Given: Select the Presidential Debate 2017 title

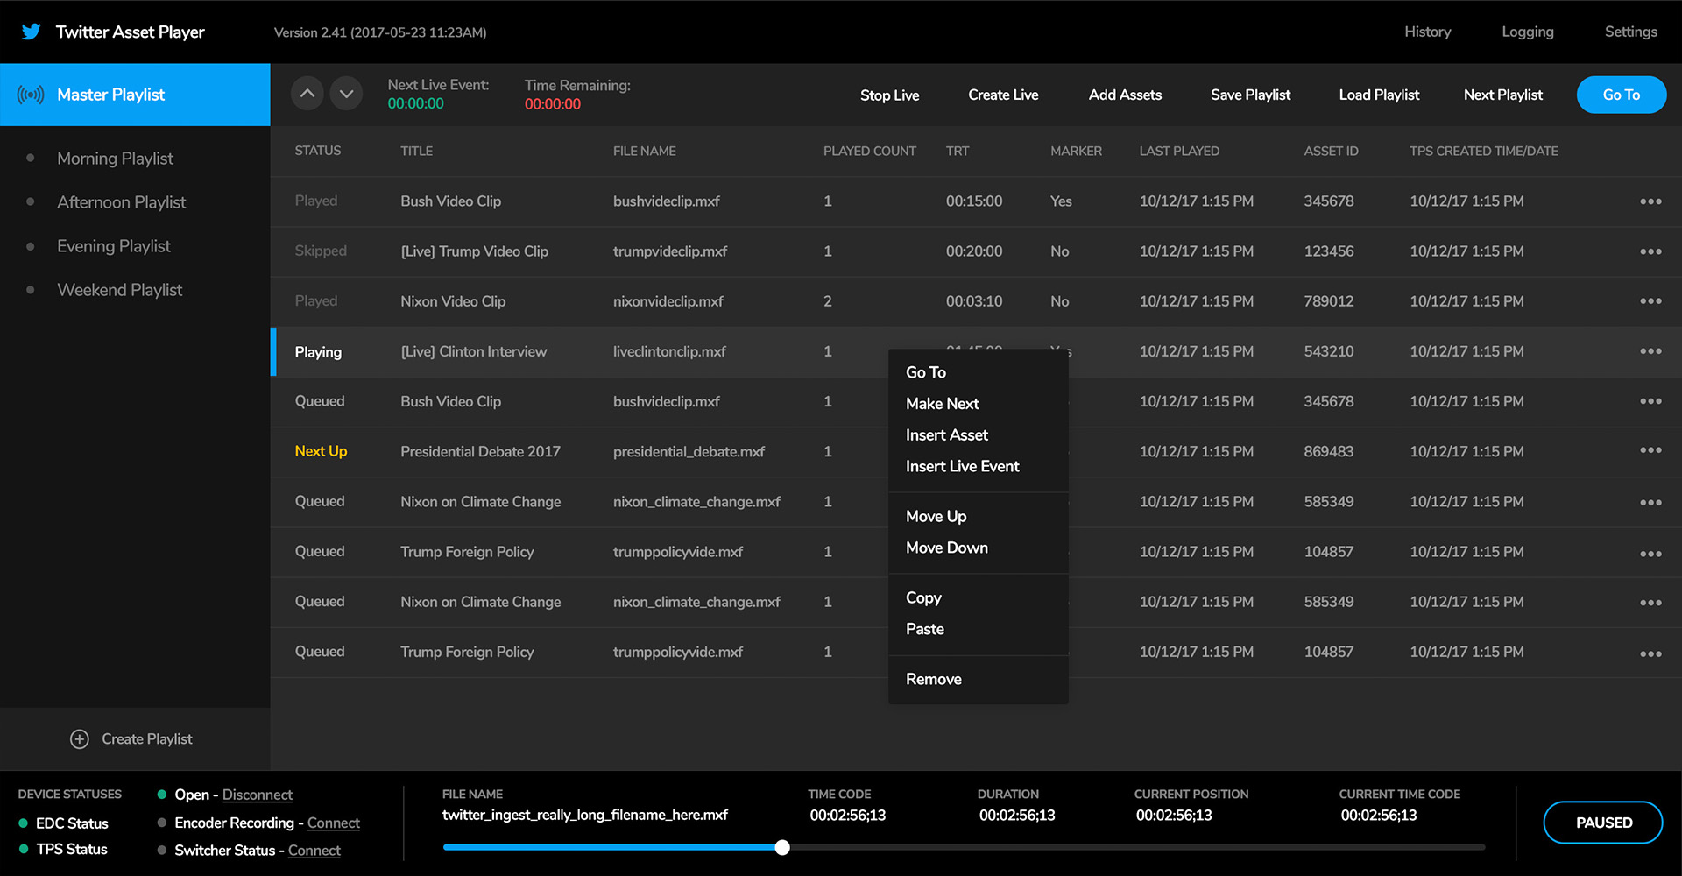Looking at the screenshot, I should [x=480, y=451].
